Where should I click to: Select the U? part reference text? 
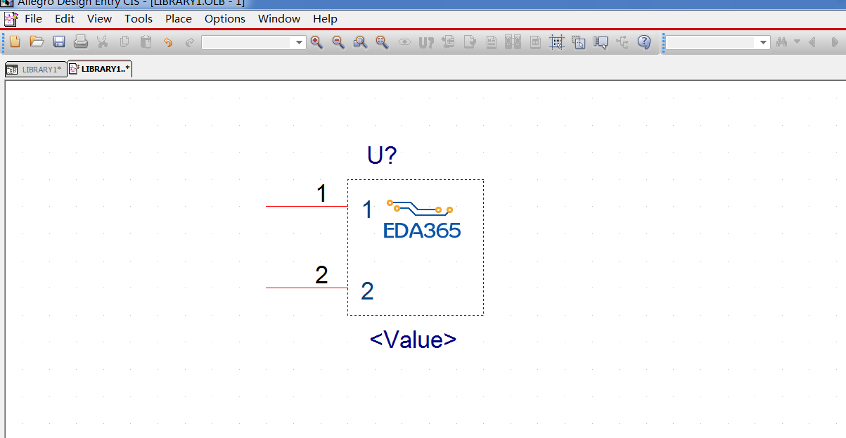coord(382,155)
